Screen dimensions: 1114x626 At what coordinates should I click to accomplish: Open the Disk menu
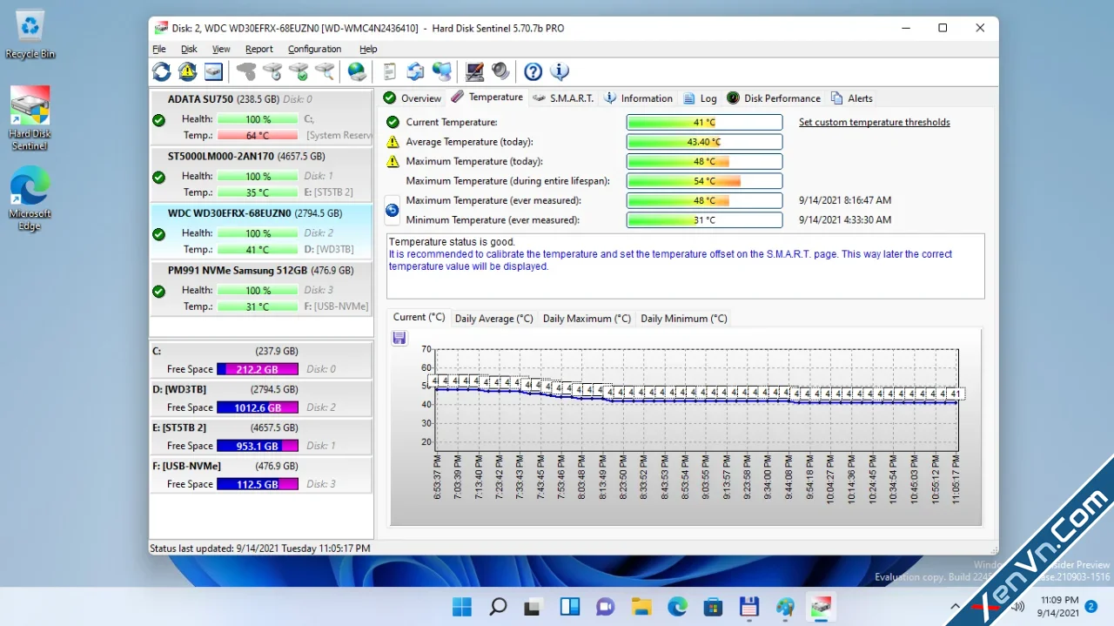(x=189, y=50)
